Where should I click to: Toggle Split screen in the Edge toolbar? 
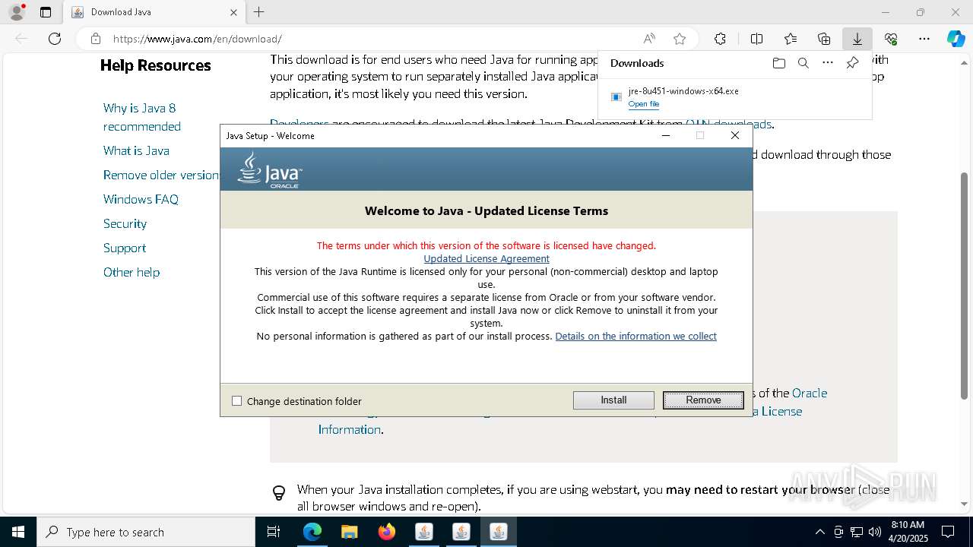tap(756, 39)
